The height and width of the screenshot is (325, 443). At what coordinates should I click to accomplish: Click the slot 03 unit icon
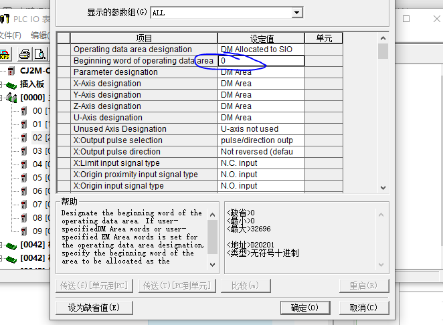point(24,150)
